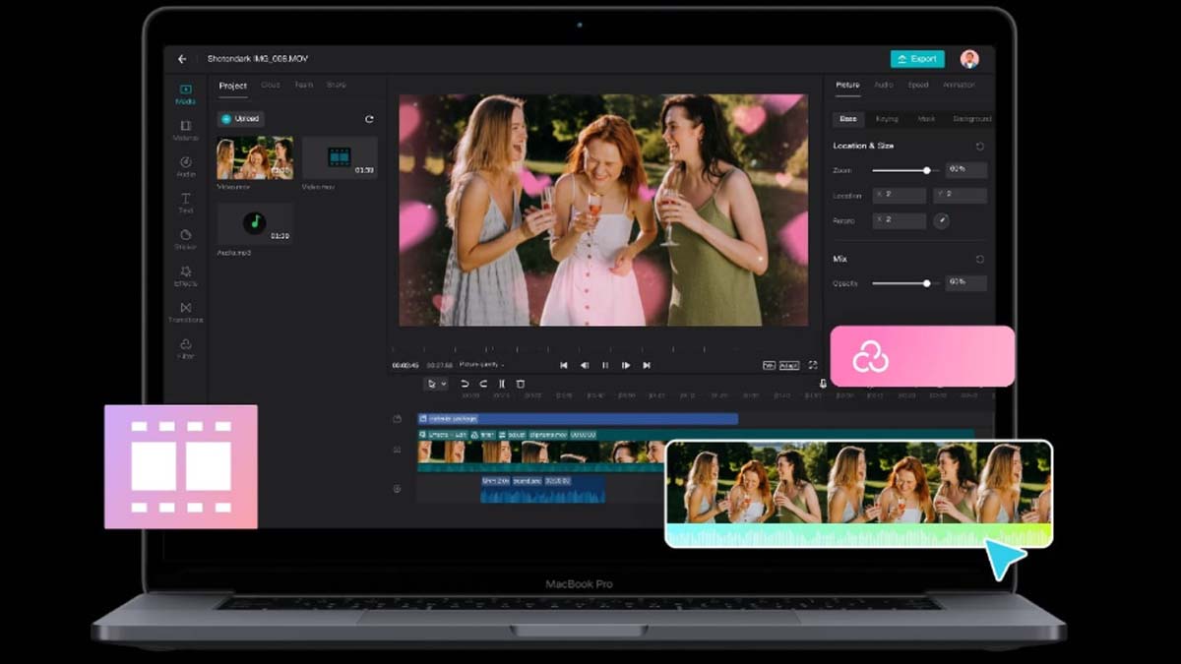The width and height of the screenshot is (1181, 664).
Task: Open the Effects panel in sidebar
Action: [x=185, y=273]
